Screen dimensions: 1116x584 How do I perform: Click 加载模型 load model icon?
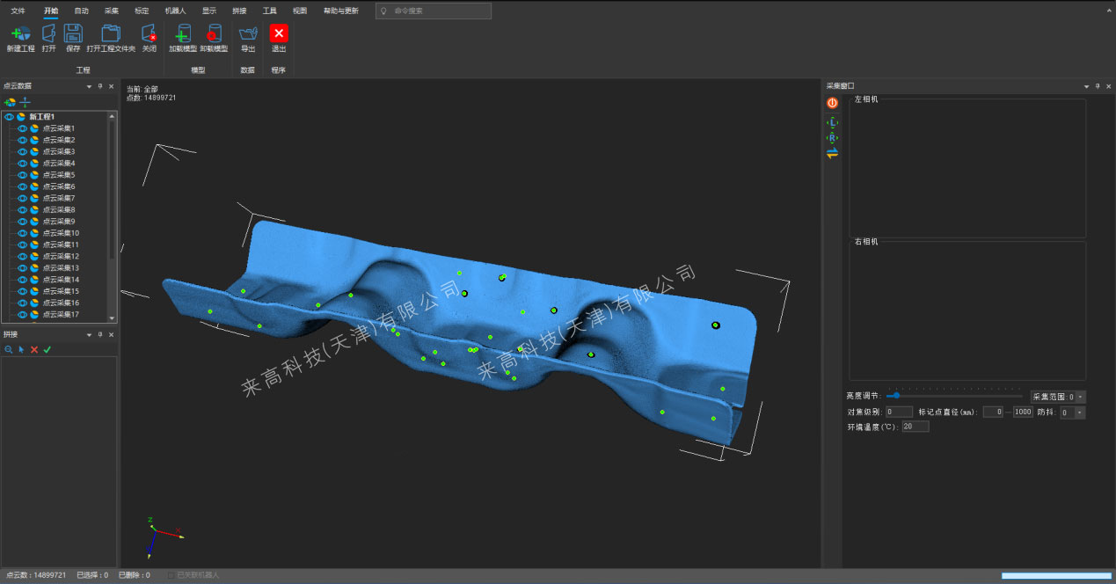click(182, 34)
